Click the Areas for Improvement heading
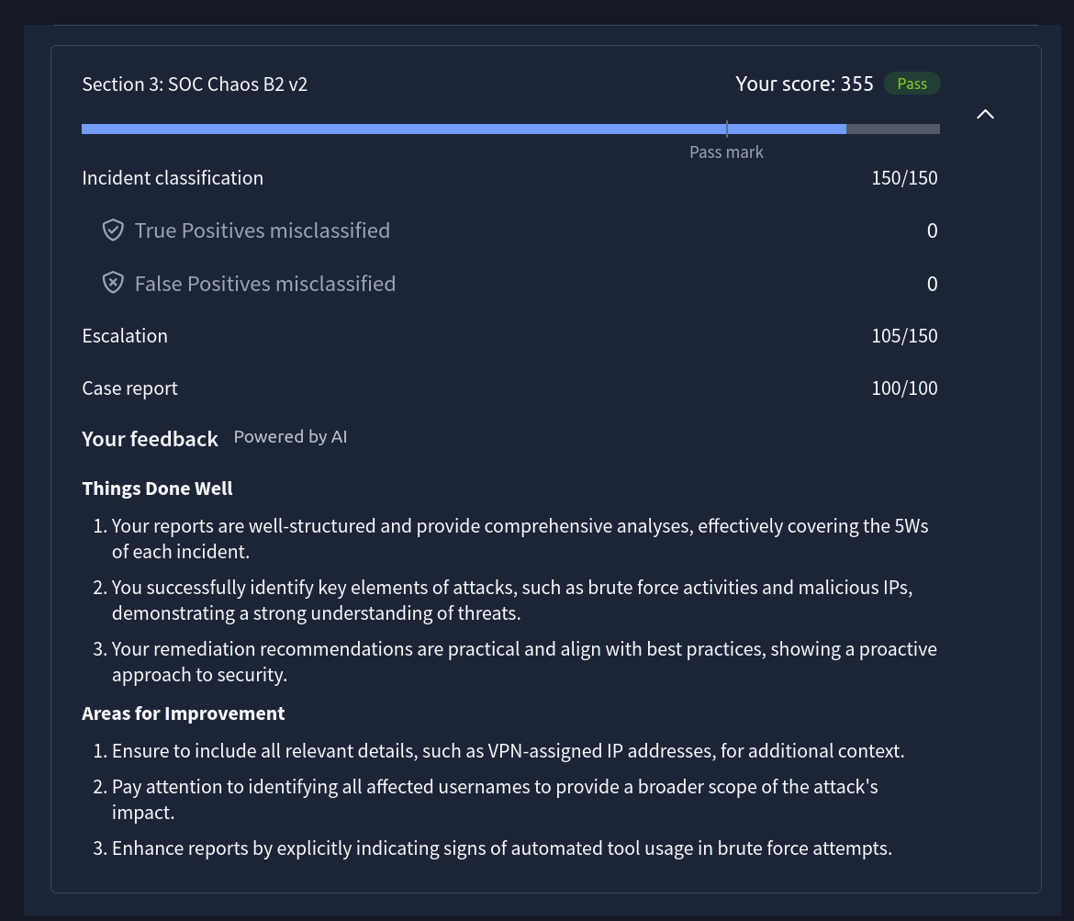The width and height of the screenshot is (1074, 921). (183, 713)
